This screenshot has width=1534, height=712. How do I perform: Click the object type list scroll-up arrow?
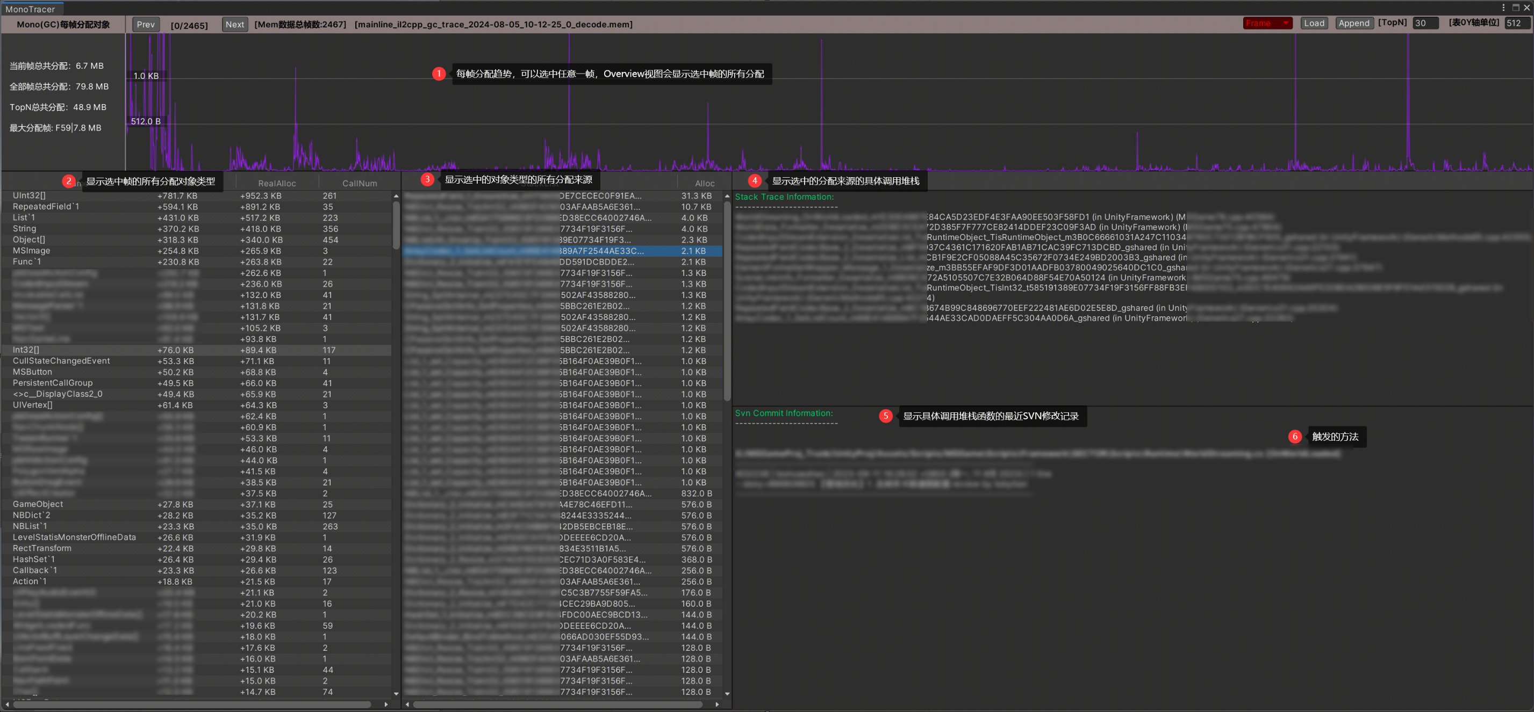coord(396,197)
